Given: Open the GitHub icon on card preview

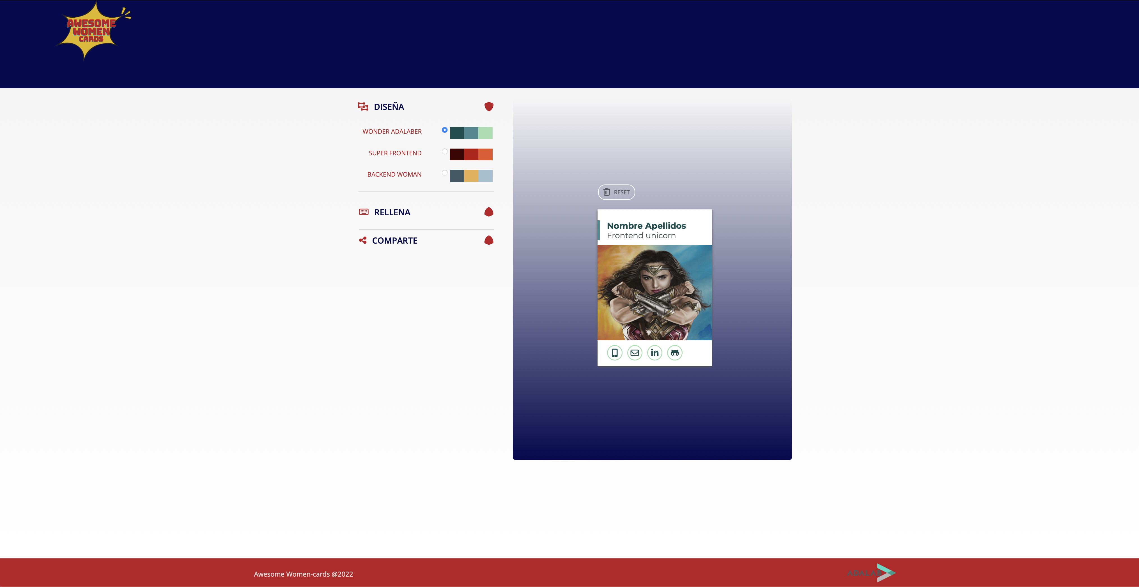Looking at the screenshot, I should point(674,352).
